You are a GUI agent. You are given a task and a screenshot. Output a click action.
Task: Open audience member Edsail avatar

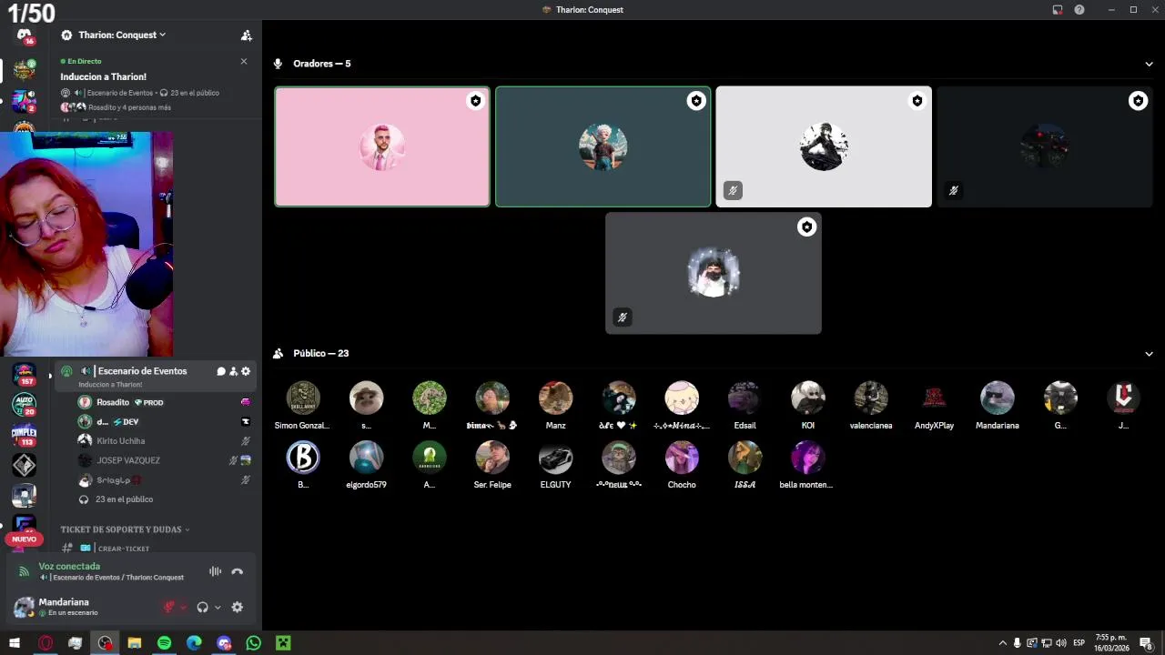pyautogui.click(x=745, y=398)
